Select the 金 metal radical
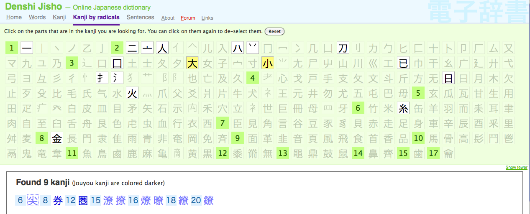Screen dimensions: 530x214 (x=57, y=138)
